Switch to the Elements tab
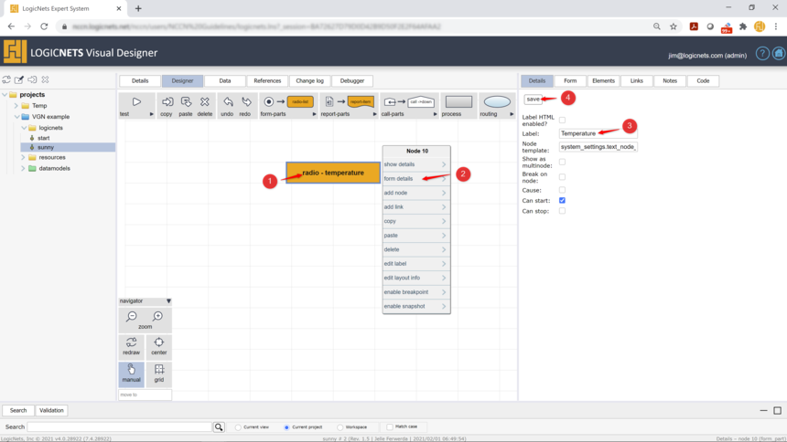The width and height of the screenshot is (787, 442). [603, 81]
